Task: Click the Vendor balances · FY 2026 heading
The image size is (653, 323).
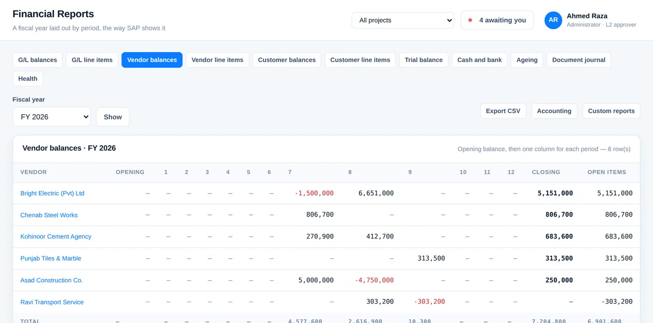Action: (x=69, y=148)
